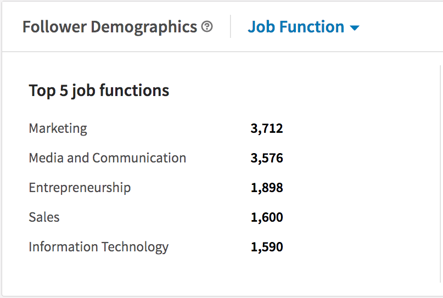443x298 pixels.
Task: Select the Media and Communication label
Action: click(108, 158)
